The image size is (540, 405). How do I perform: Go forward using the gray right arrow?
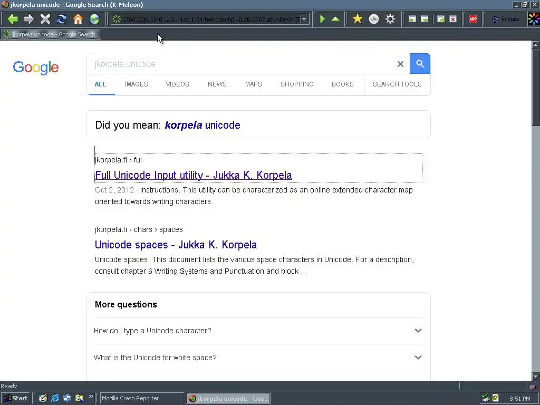[28, 19]
